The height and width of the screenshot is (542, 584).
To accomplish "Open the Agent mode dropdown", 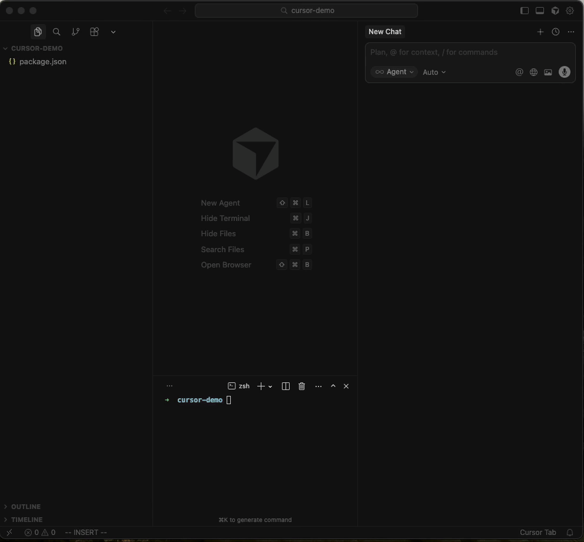I will point(394,72).
